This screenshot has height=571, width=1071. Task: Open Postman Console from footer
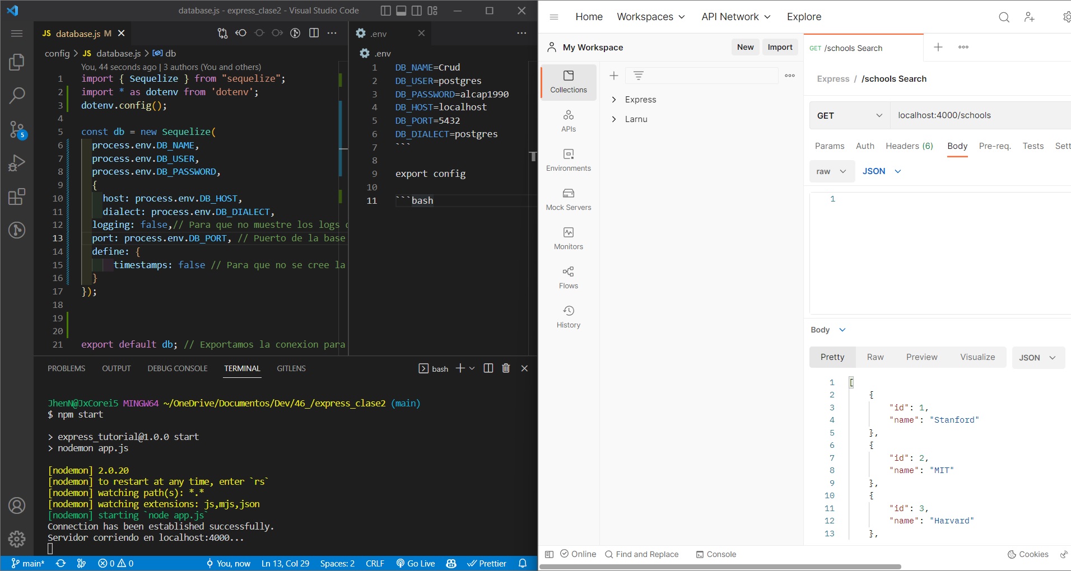click(716, 554)
